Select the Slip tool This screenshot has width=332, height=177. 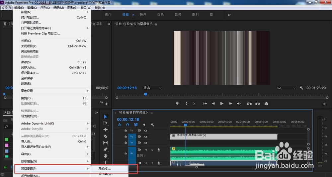pyautogui.click(x=105, y=143)
